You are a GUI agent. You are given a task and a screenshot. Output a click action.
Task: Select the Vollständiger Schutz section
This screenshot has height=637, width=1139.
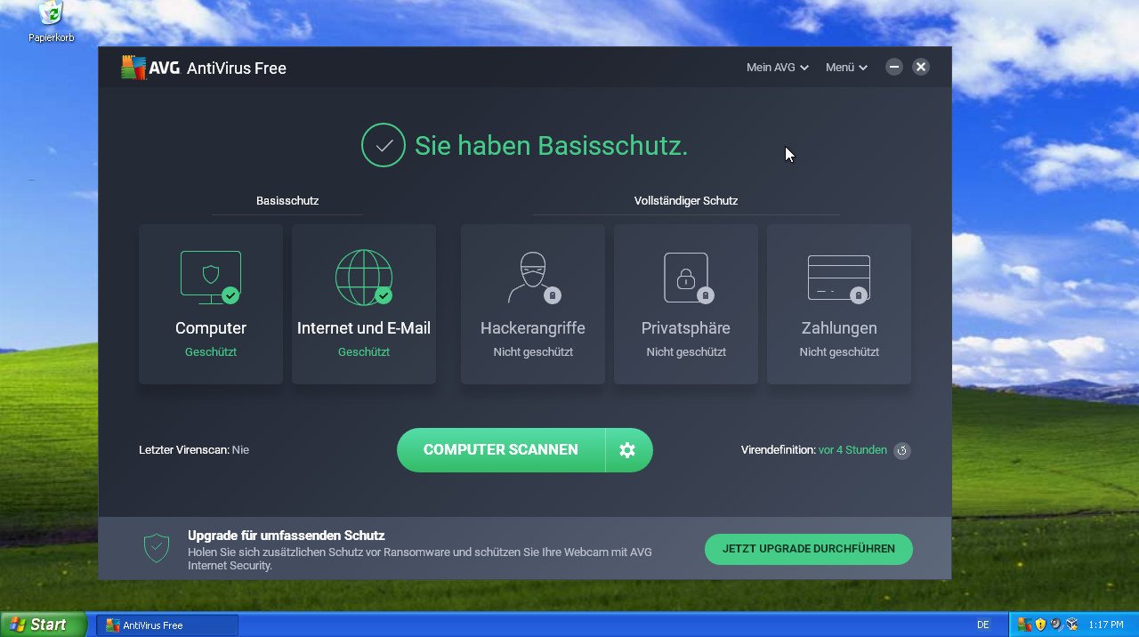685,200
